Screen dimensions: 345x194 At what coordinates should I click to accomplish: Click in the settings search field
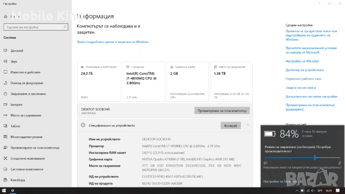point(36,27)
